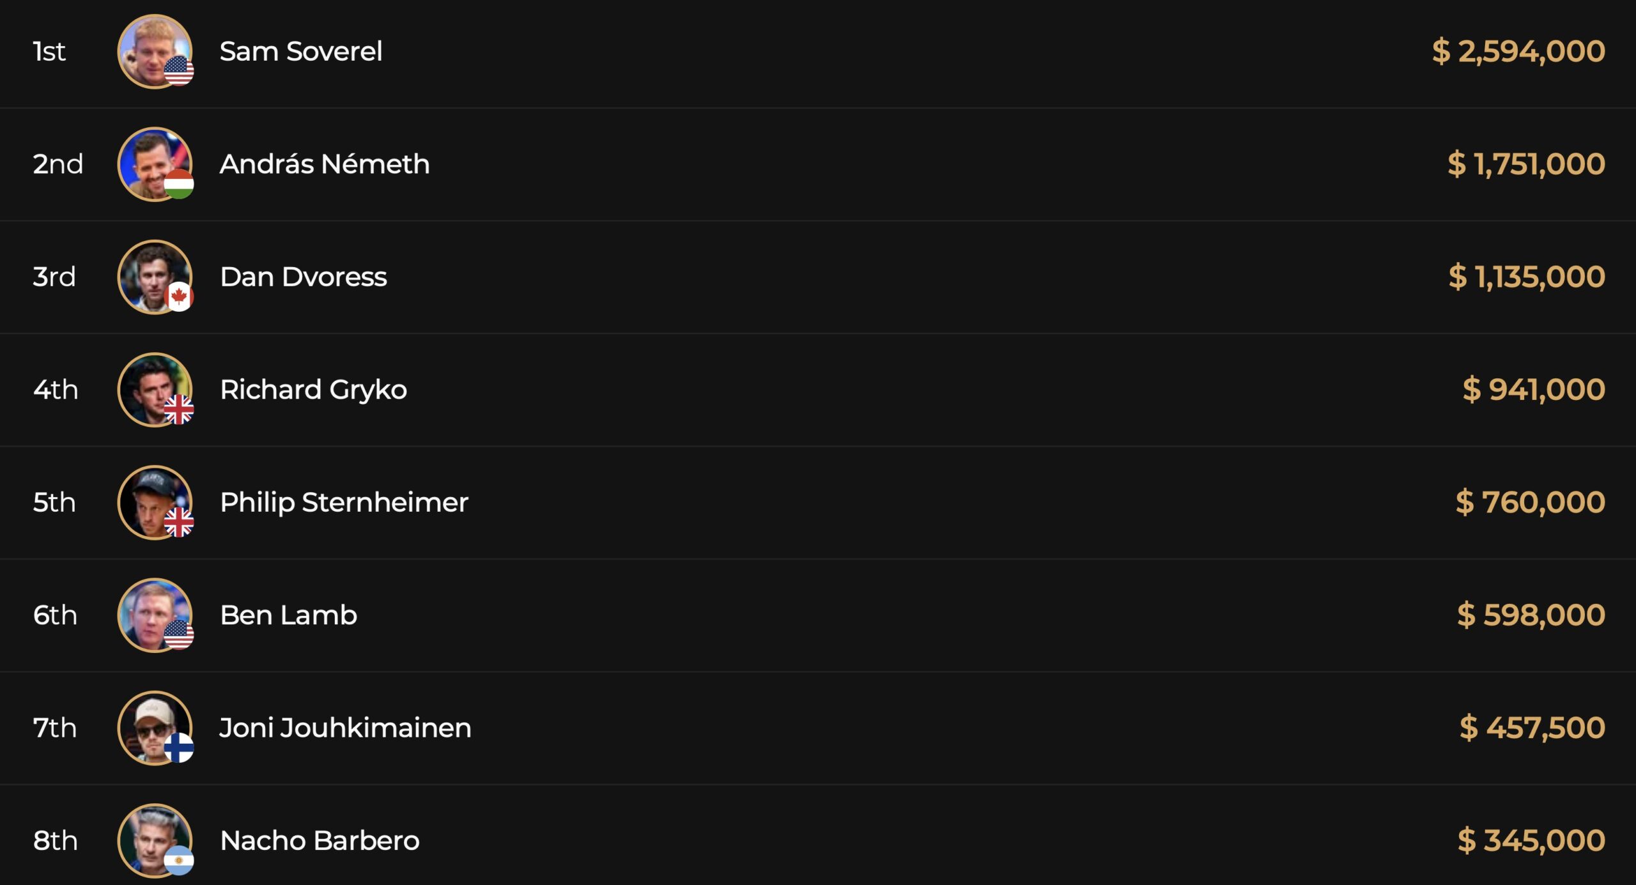Click the Argentine flag badge
The width and height of the screenshot is (1636, 885).
[179, 860]
